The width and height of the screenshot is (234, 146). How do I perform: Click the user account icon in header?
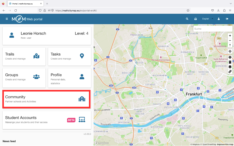pyautogui.click(x=219, y=19)
